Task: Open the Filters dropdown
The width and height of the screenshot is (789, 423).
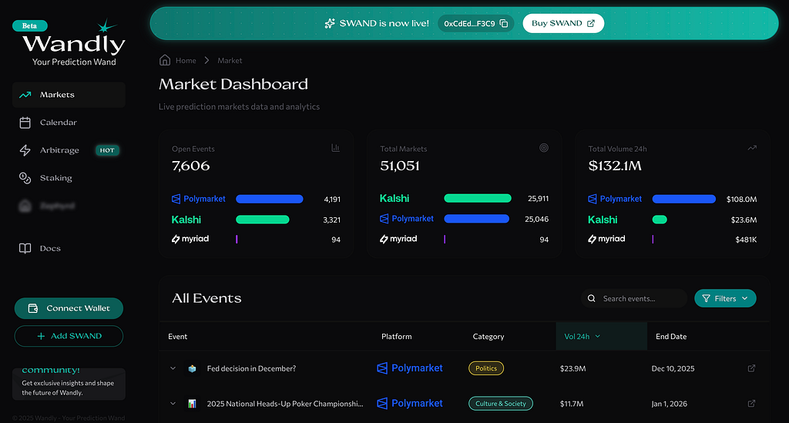Action: (725, 298)
